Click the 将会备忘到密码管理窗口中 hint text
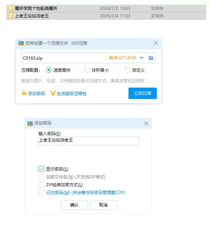The width and height of the screenshot is (211, 226). [98, 192]
